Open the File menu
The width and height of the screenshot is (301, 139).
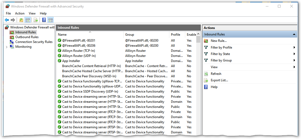[x=8, y=13]
